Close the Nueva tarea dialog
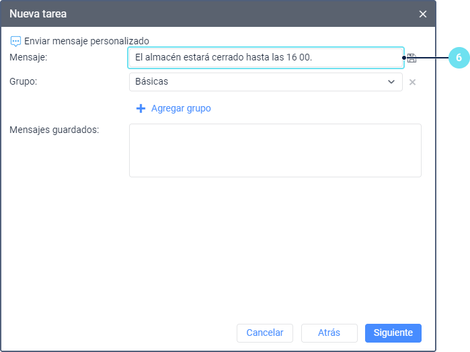The width and height of the screenshot is (470, 352). click(x=423, y=14)
